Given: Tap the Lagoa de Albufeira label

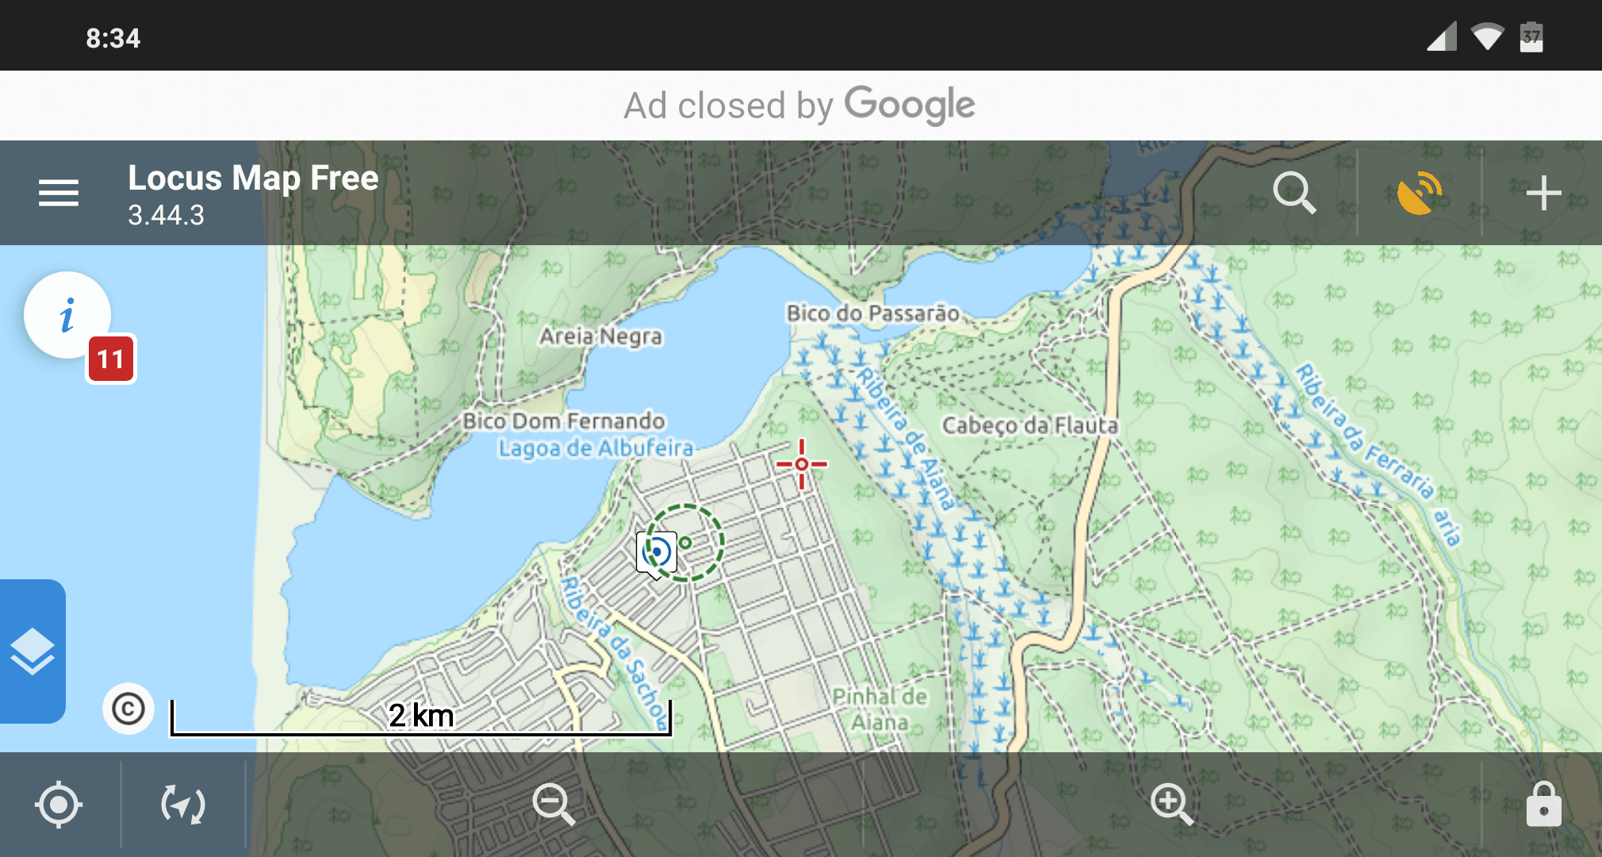Looking at the screenshot, I should [x=596, y=448].
